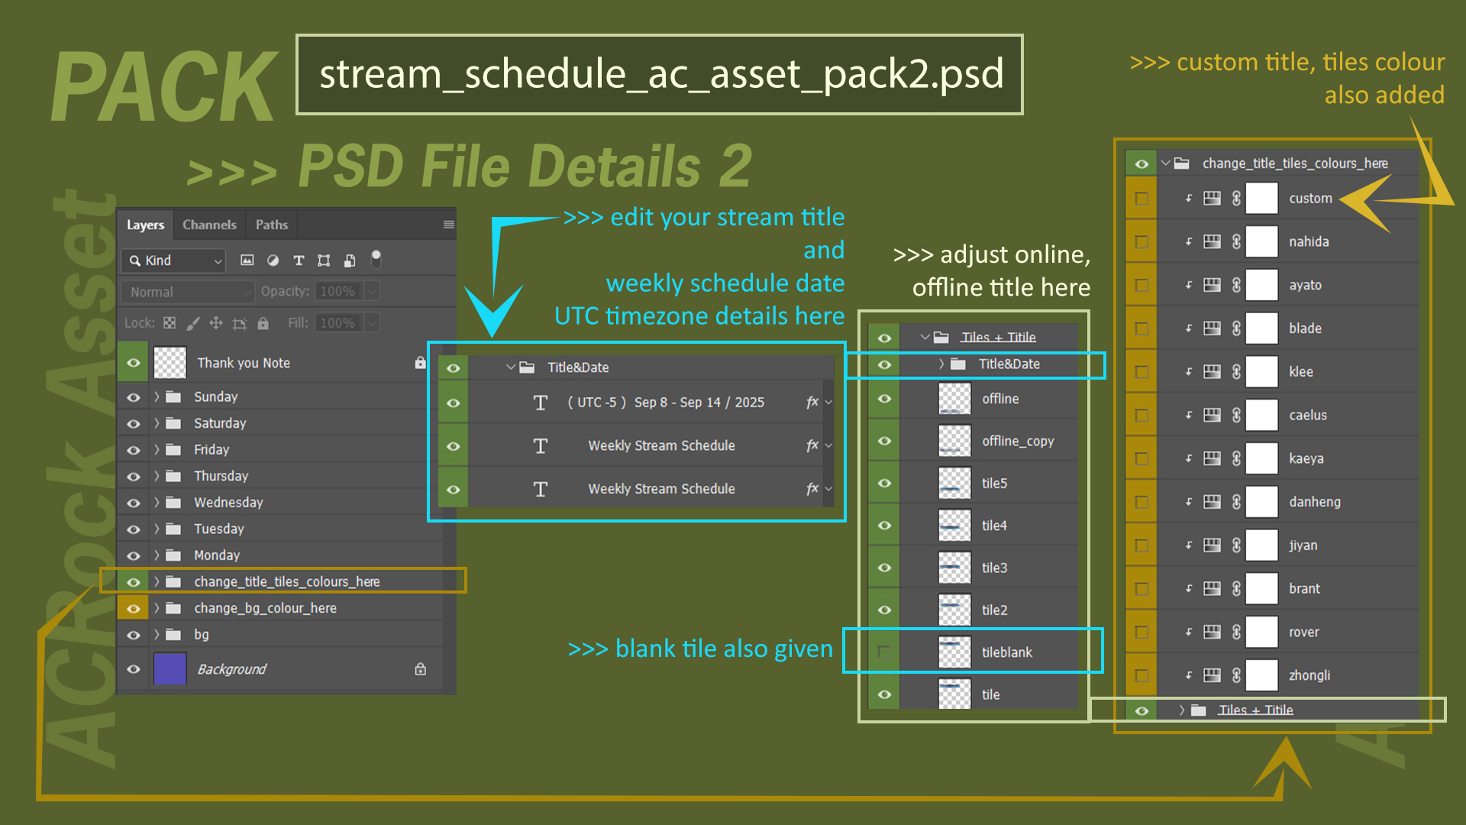The height and width of the screenshot is (825, 1466).
Task: Click the purple Background layer thumbnail
Action: [x=170, y=669]
